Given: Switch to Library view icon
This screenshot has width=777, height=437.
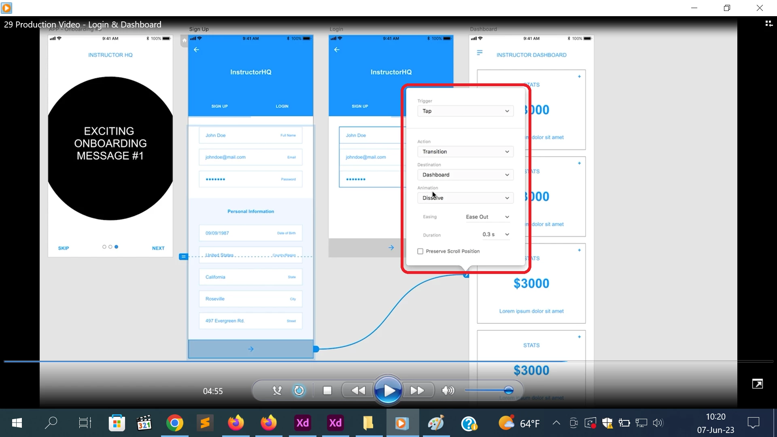Looking at the screenshot, I should pos(769,24).
